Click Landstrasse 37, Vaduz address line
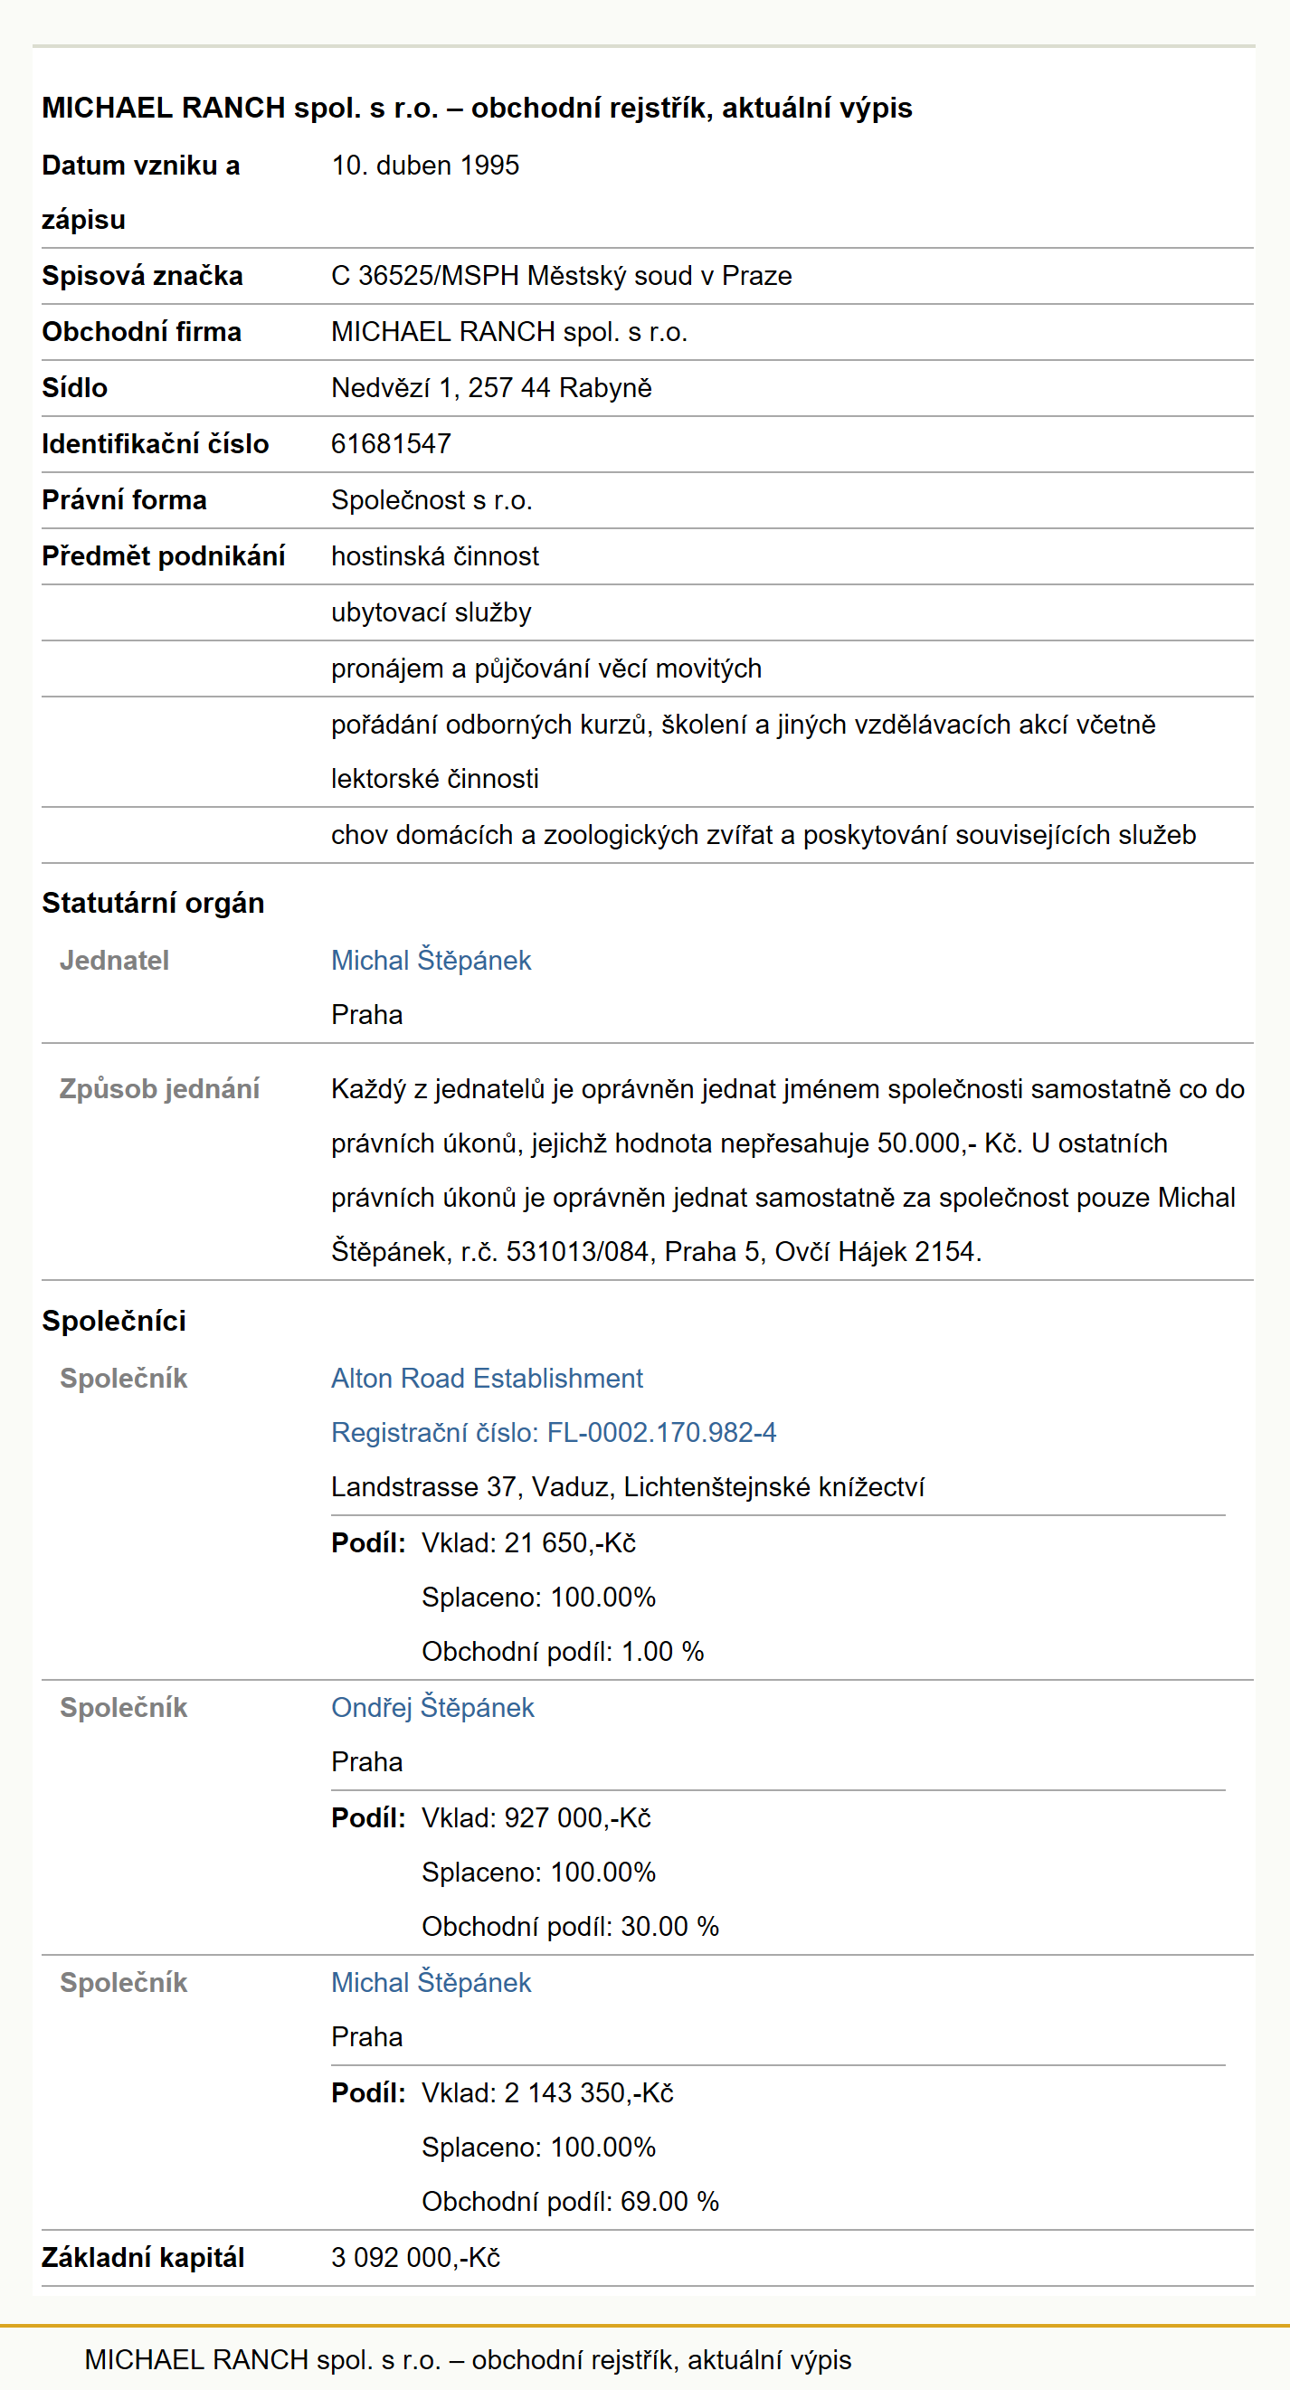This screenshot has height=2390, width=1290. click(x=628, y=1487)
